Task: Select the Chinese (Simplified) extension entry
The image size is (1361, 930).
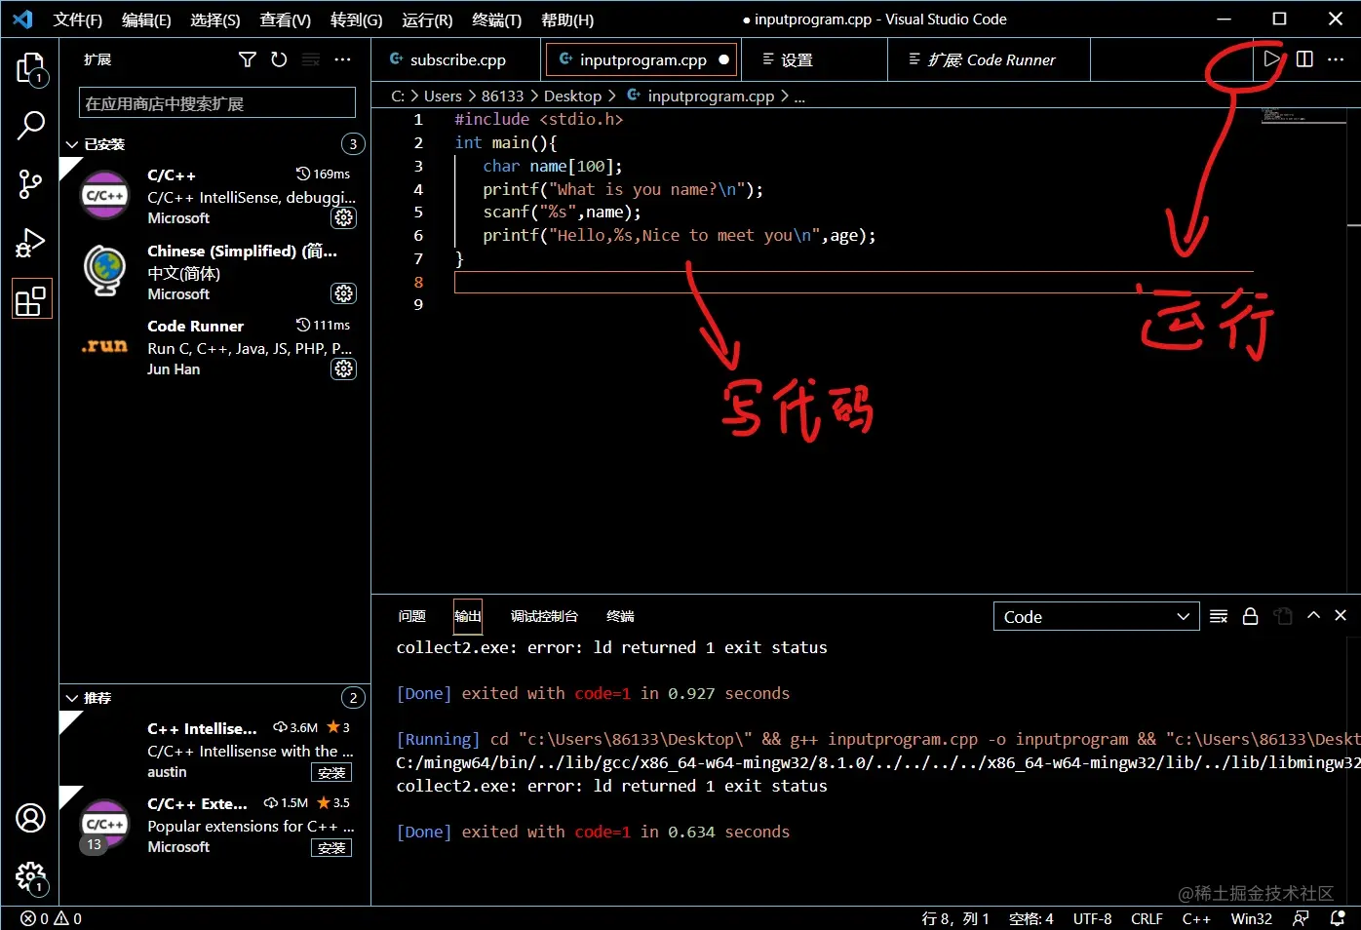Action: coord(214,273)
